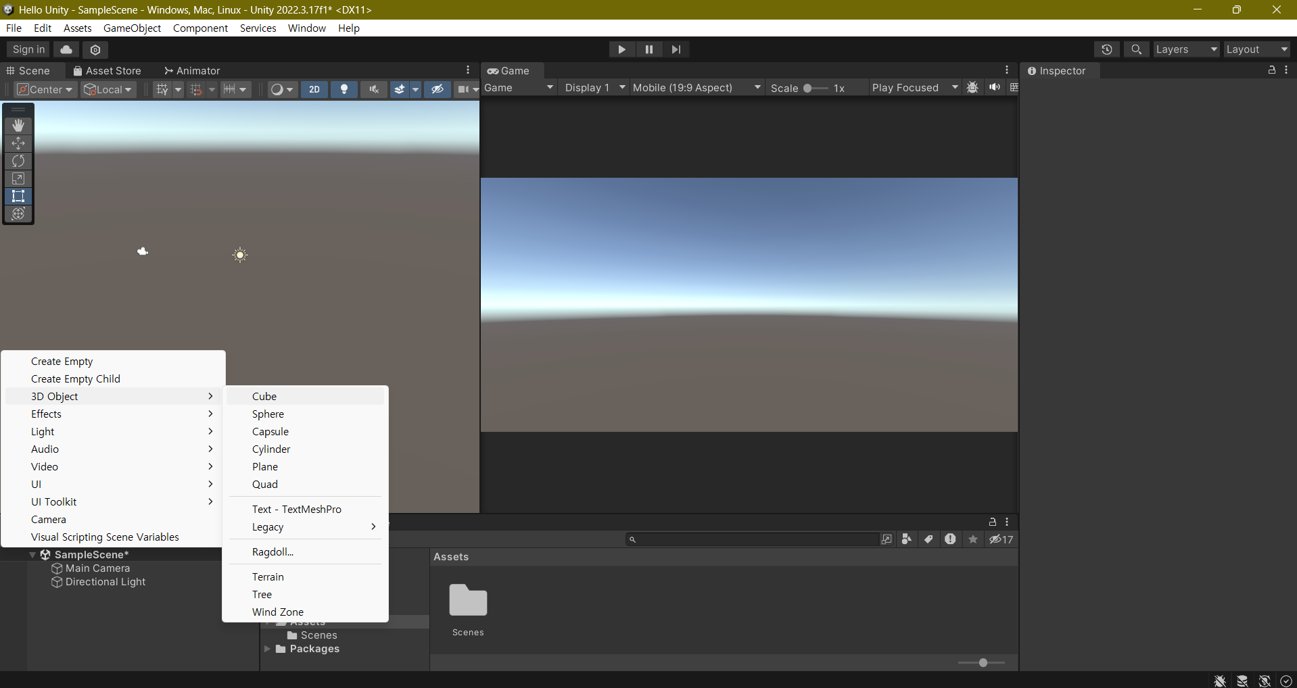The image size is (1297, 688).
Task: Switch to the Asset Store tab
Action: pos(107,71)
